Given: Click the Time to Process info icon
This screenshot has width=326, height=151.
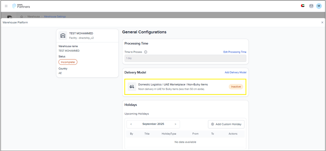Looking at the screenshot, I should click(x=146, y=52).
